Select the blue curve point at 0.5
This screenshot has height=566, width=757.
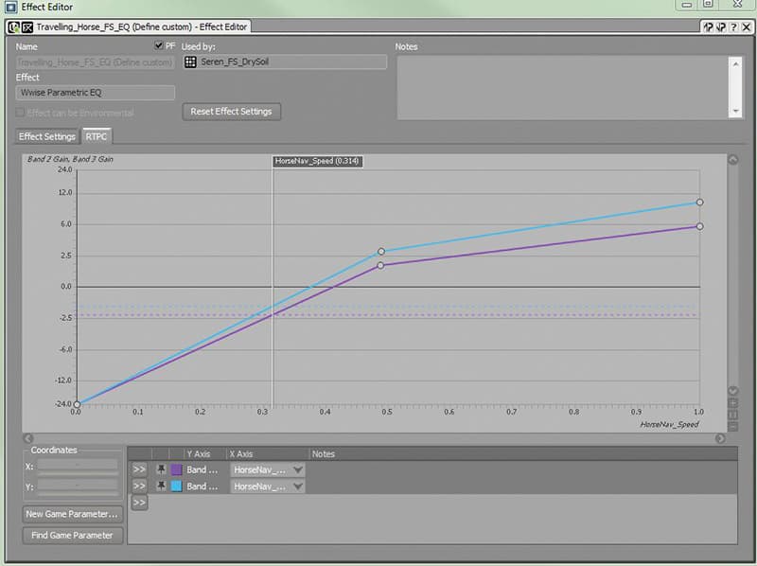[381, 251]
